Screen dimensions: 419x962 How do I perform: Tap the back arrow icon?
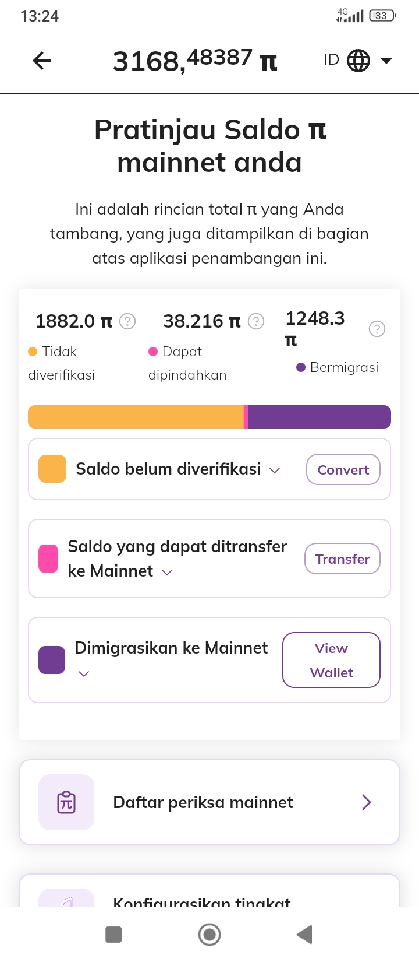[42, 61]
